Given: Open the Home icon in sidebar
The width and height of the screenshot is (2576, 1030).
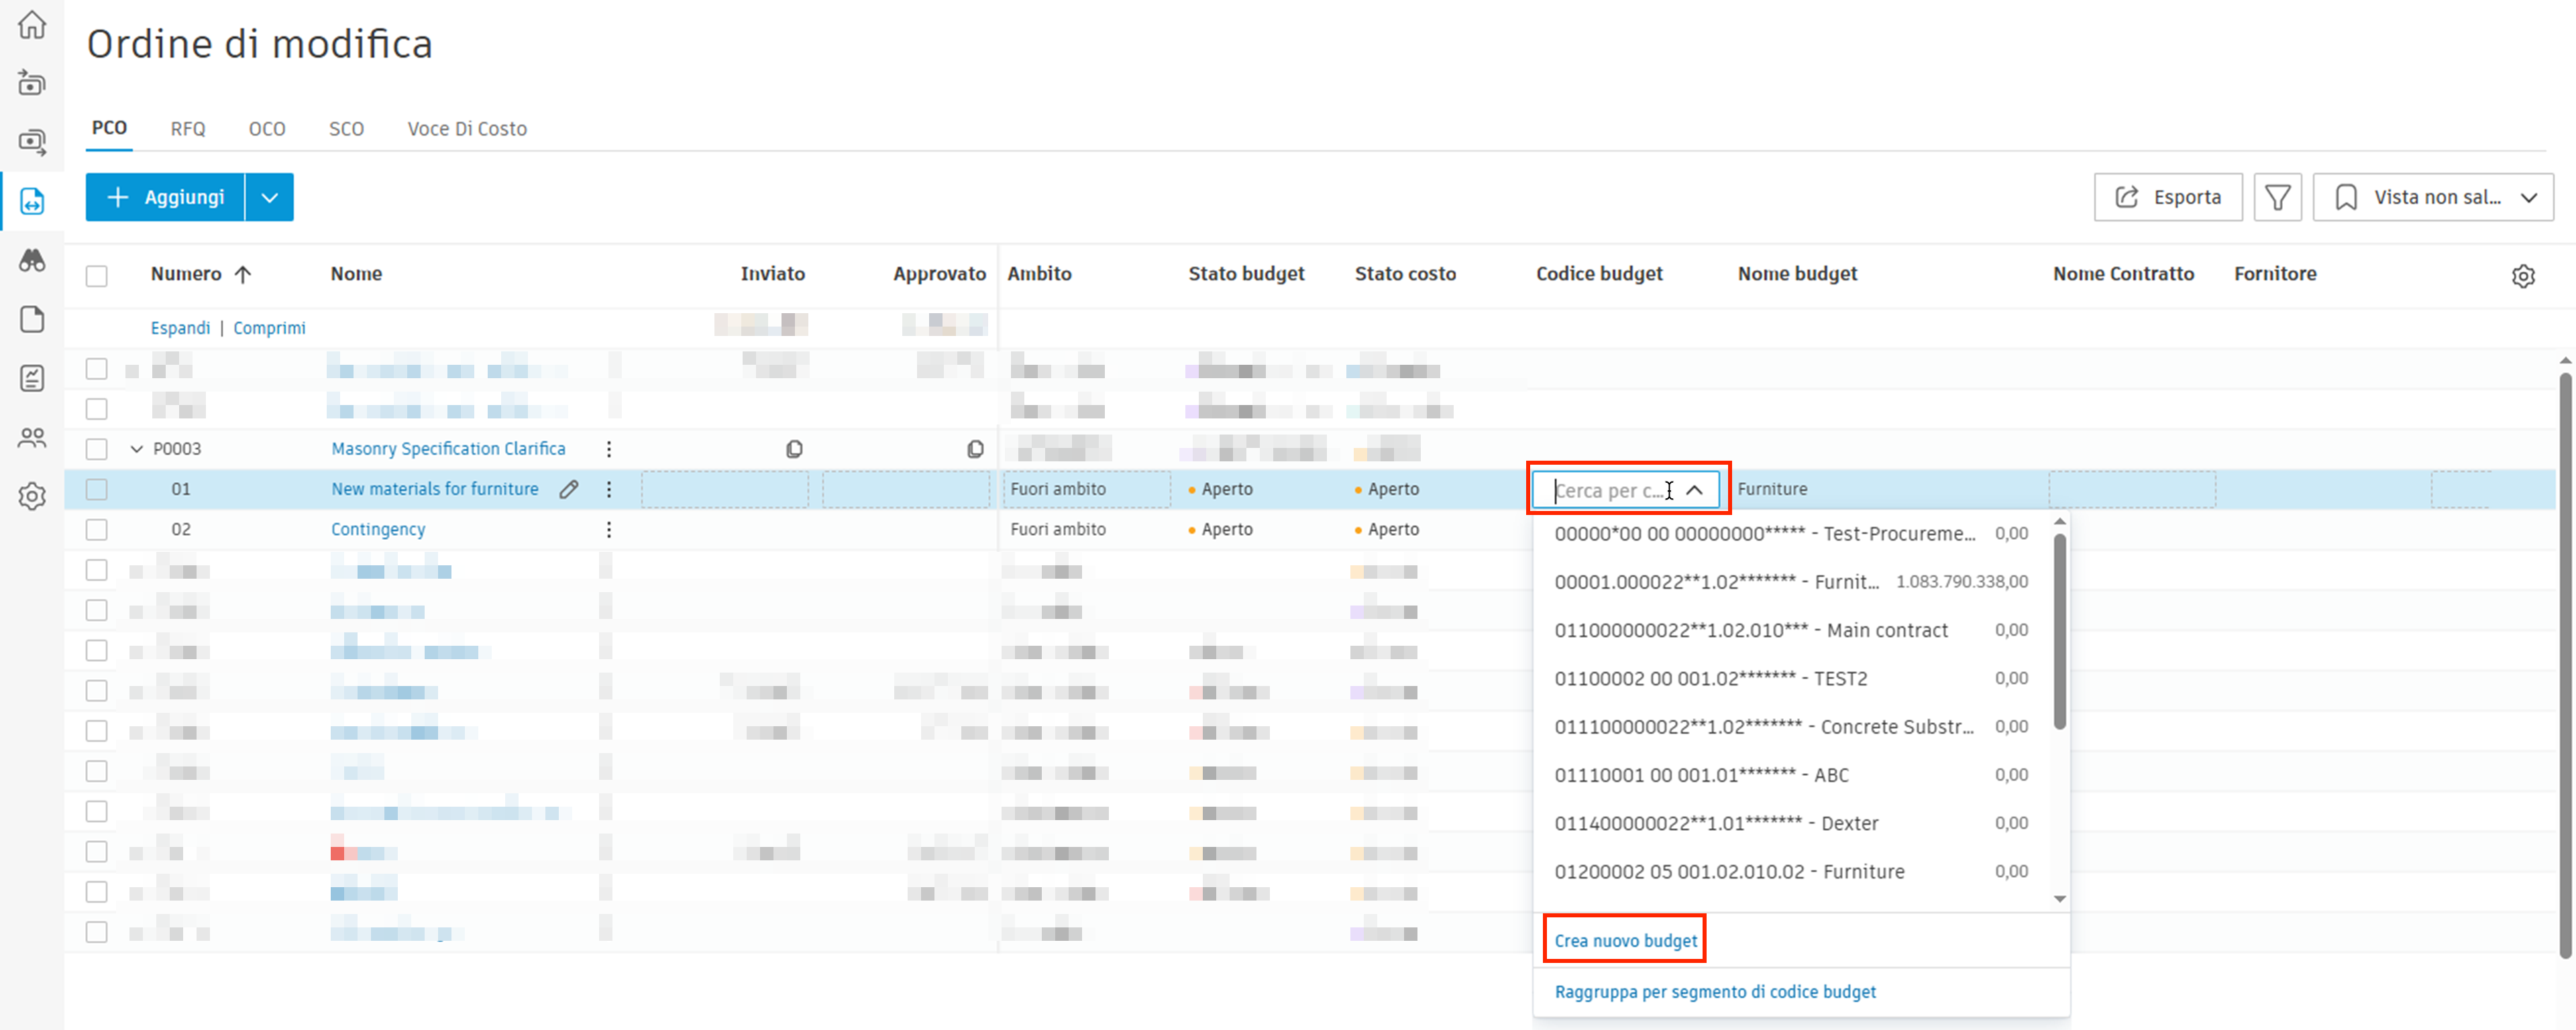Looking at the screenshot, I should 33,25.
